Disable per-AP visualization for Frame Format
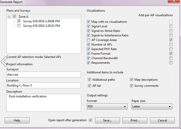The image size is (181, 129). coord(171,53)
